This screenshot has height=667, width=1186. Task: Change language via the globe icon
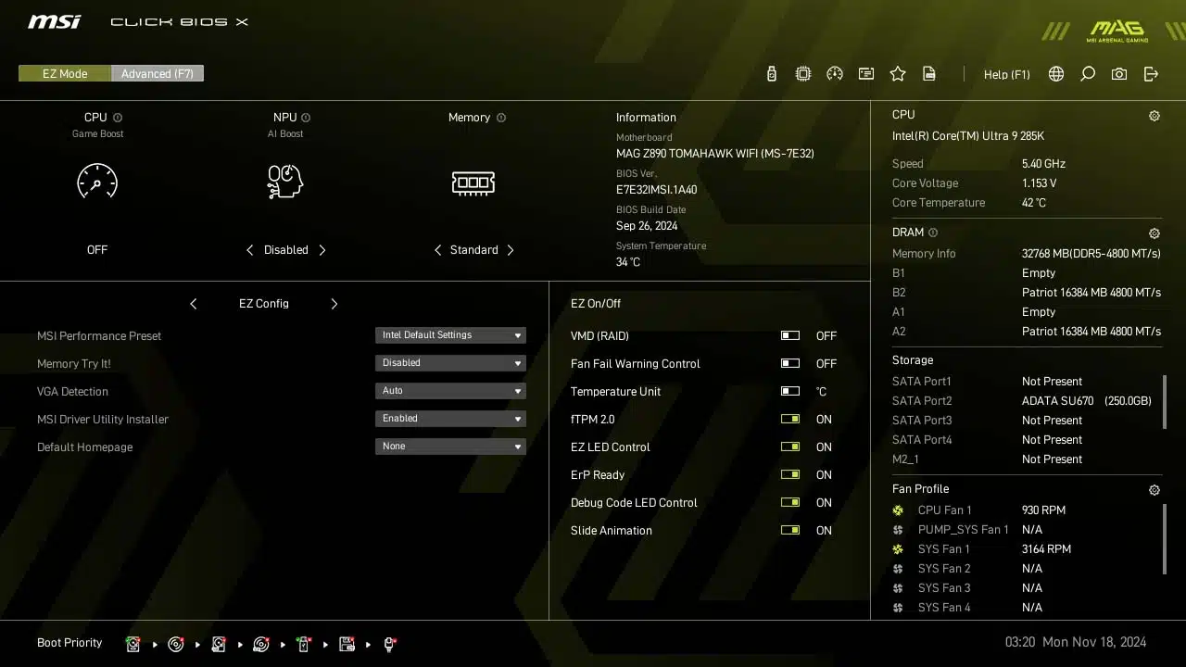tap(1056, 74)
